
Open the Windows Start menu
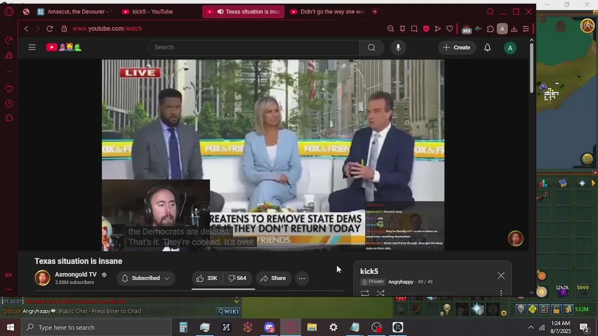click(10, 328)
